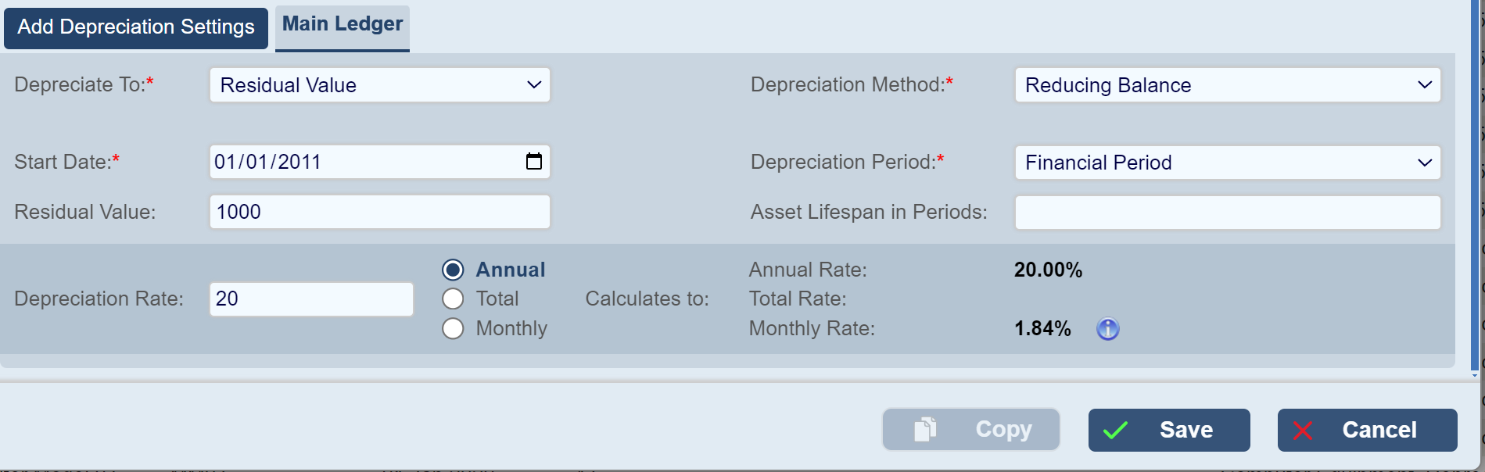Open the Add Depreciation Settings tab

point(136,27)
